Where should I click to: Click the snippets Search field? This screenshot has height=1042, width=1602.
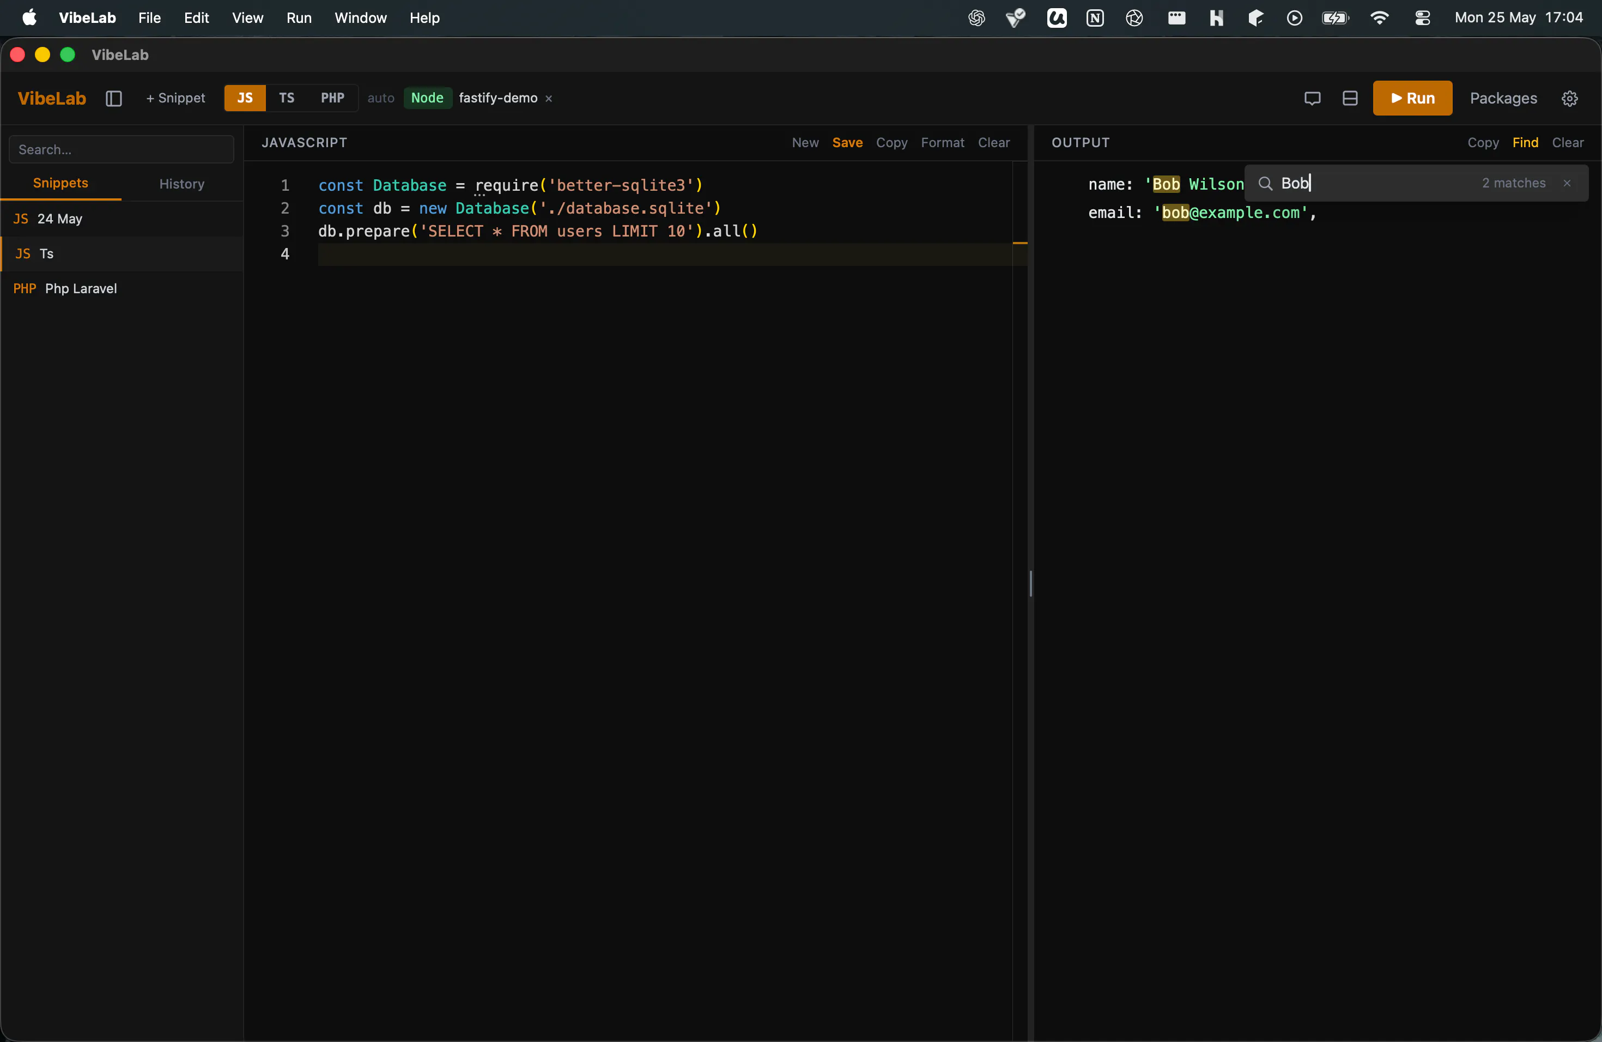coord(122,149)
